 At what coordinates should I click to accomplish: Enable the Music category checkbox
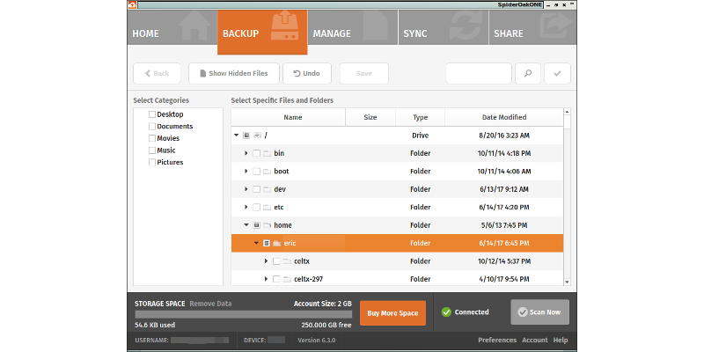(152, 150)
